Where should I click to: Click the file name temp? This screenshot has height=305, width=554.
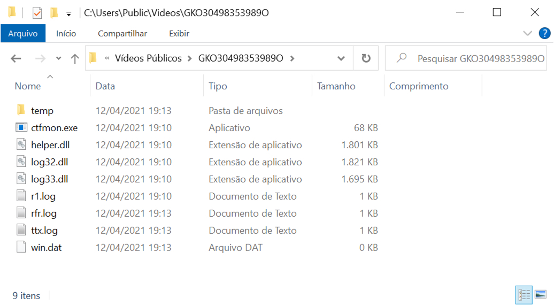(x=42, y=111)
